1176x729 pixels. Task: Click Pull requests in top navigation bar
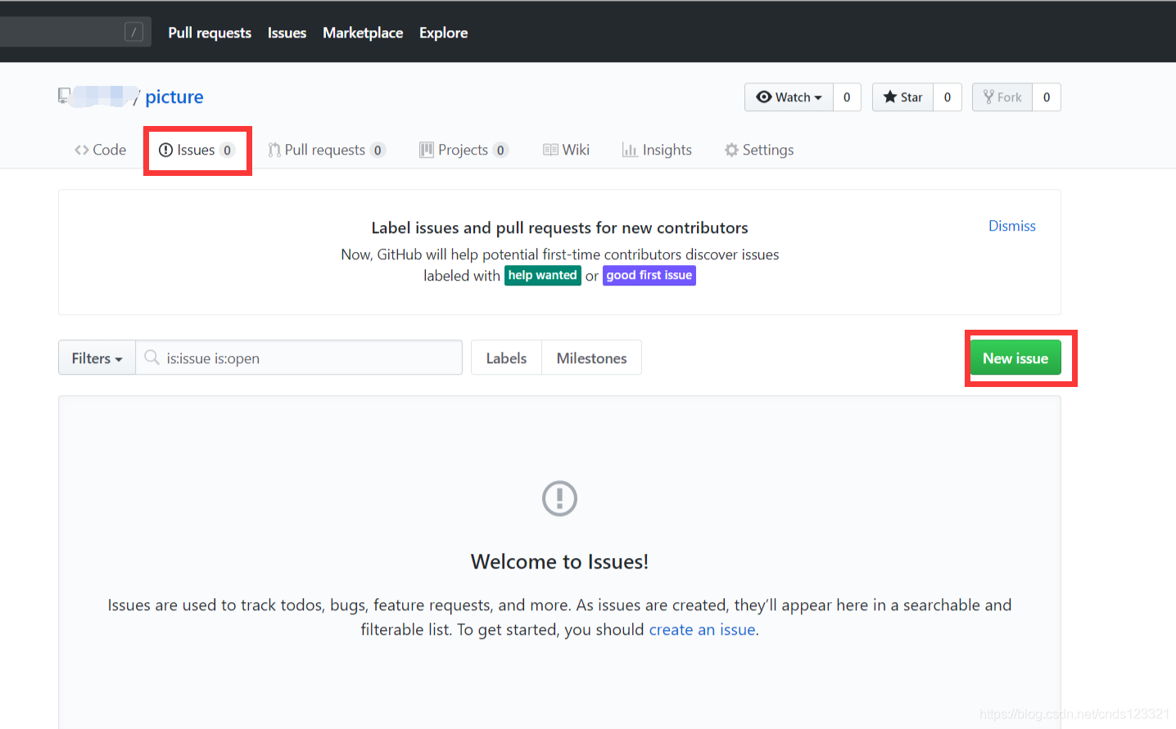(210, 33)
